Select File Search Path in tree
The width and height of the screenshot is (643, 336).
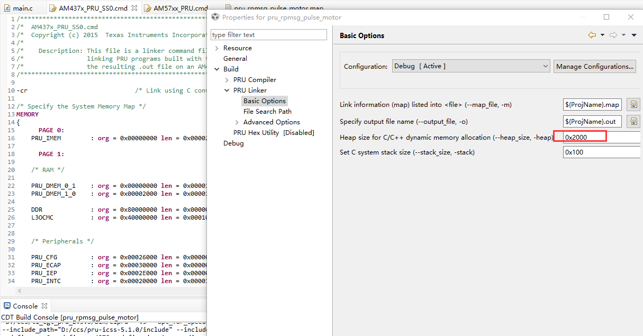click(267, 112)
